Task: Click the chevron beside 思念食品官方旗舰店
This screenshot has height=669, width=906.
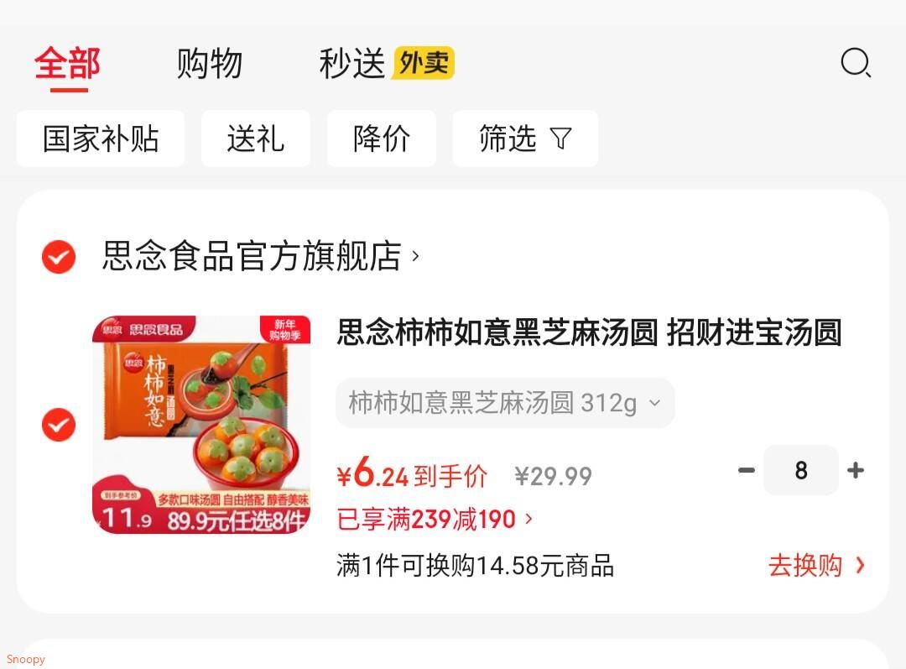Action: point(415,255)
